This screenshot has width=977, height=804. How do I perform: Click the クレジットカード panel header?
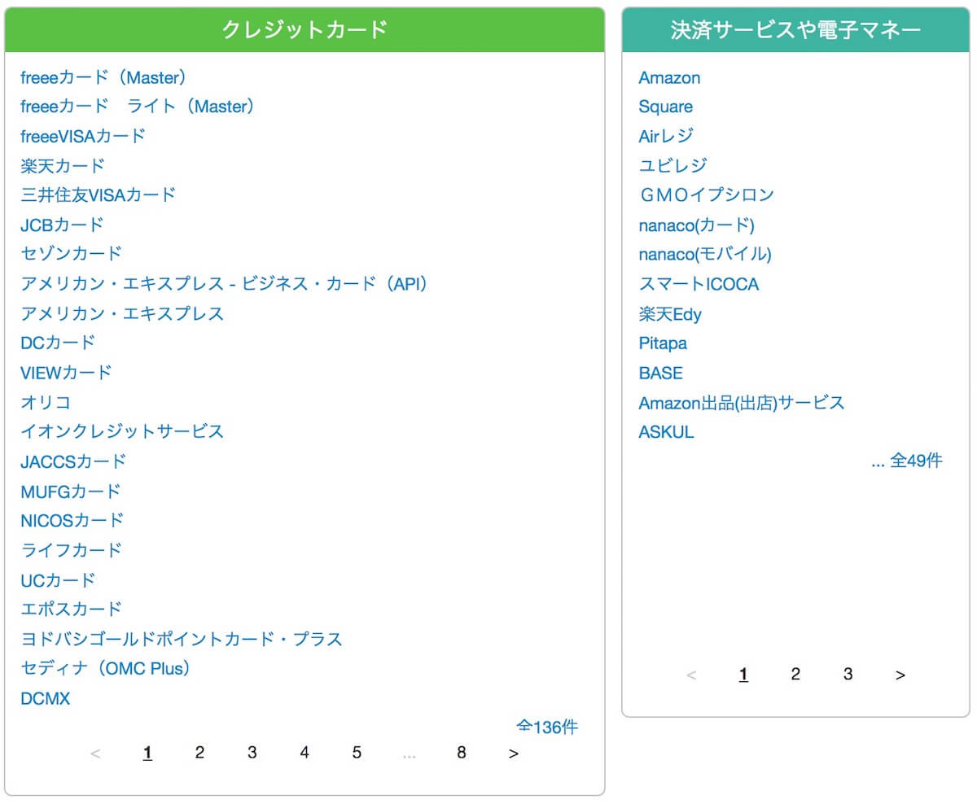pyautogui.click(x=304, y=30)
